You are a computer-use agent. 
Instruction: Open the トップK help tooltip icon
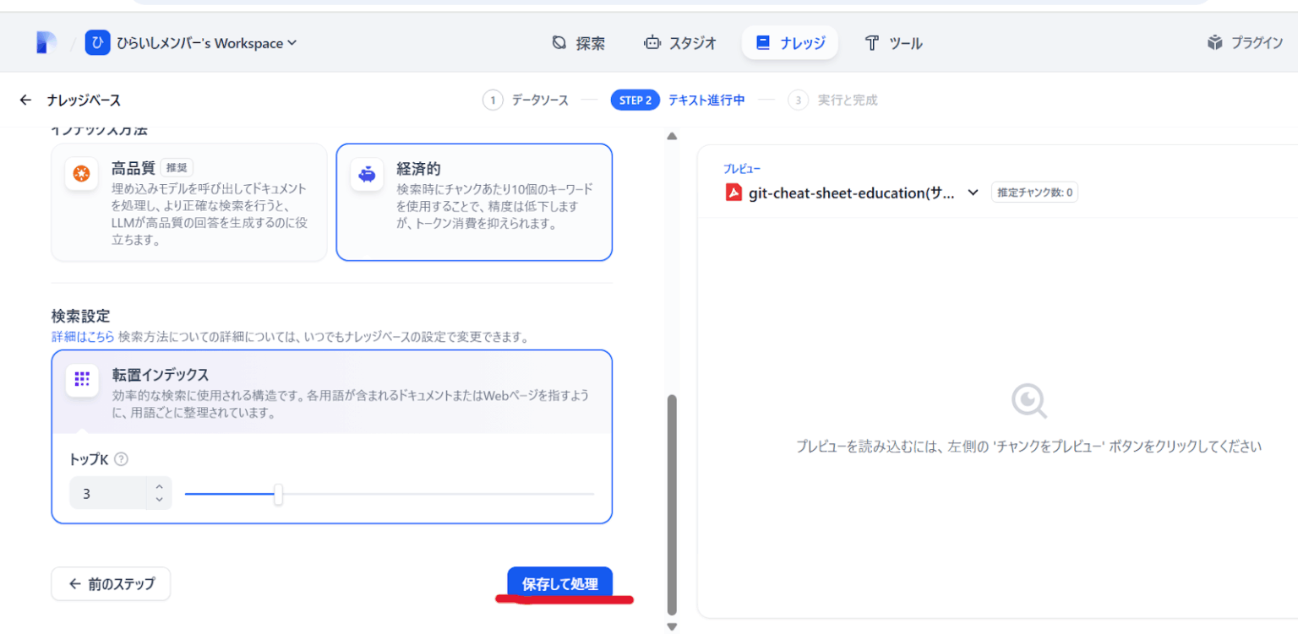click(121, 459)
